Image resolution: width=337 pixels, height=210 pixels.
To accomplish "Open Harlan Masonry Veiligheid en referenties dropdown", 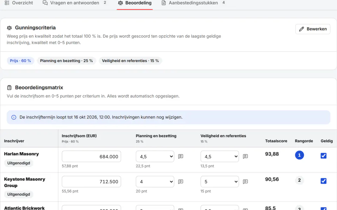I will [220, 156].
